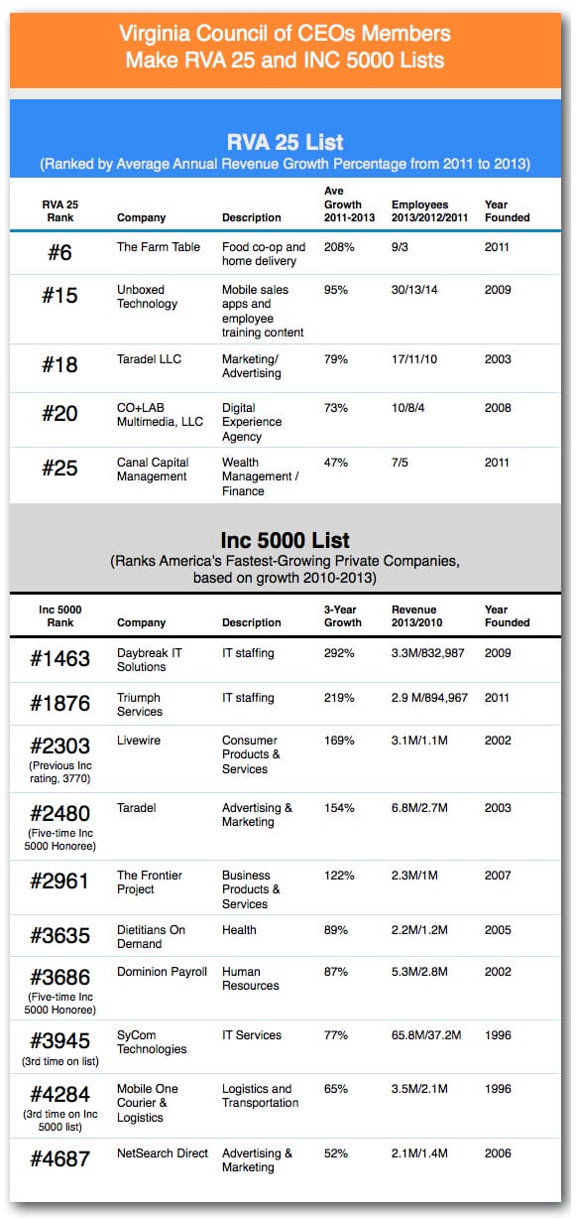The image size is (576, 1218).
Task: Click The Farm Table company name
Action: tap(159, 247)
